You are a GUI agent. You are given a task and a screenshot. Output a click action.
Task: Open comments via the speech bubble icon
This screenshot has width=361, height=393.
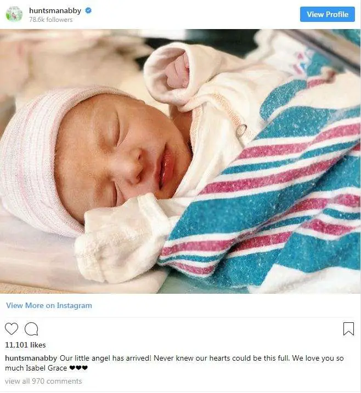pos(31,329)
